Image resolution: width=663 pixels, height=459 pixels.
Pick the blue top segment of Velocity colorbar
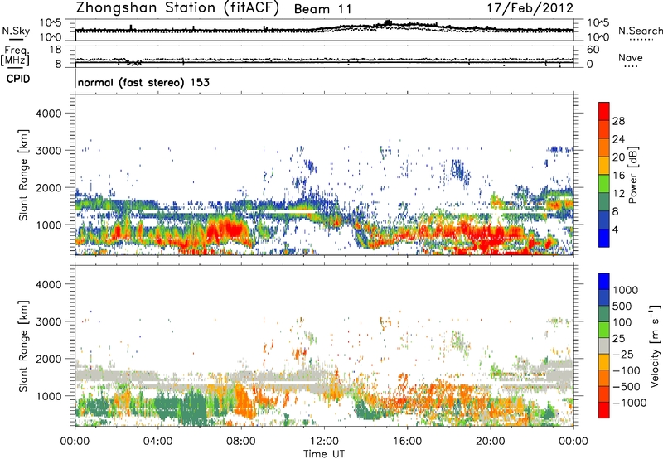pos(604,282)
